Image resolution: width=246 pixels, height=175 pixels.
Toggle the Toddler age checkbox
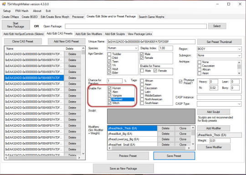click(109, 54)
